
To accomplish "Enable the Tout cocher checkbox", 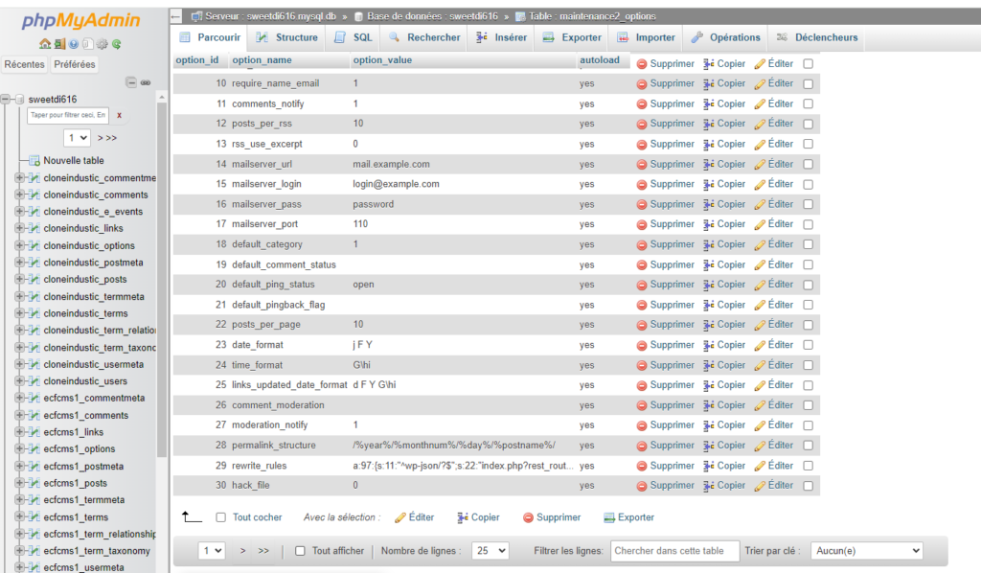I will coord(221,517).
